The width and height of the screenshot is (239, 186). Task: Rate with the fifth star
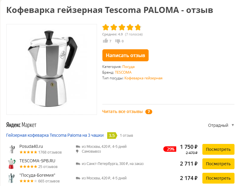[x=138, y=27]
